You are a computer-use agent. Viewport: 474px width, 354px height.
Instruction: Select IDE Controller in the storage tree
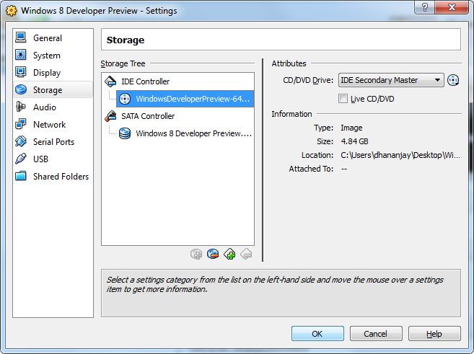coord(145,81)
